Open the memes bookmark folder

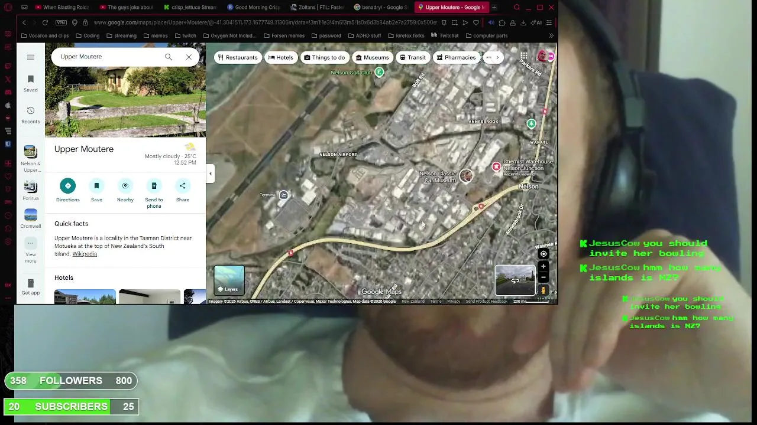[155, 35]
